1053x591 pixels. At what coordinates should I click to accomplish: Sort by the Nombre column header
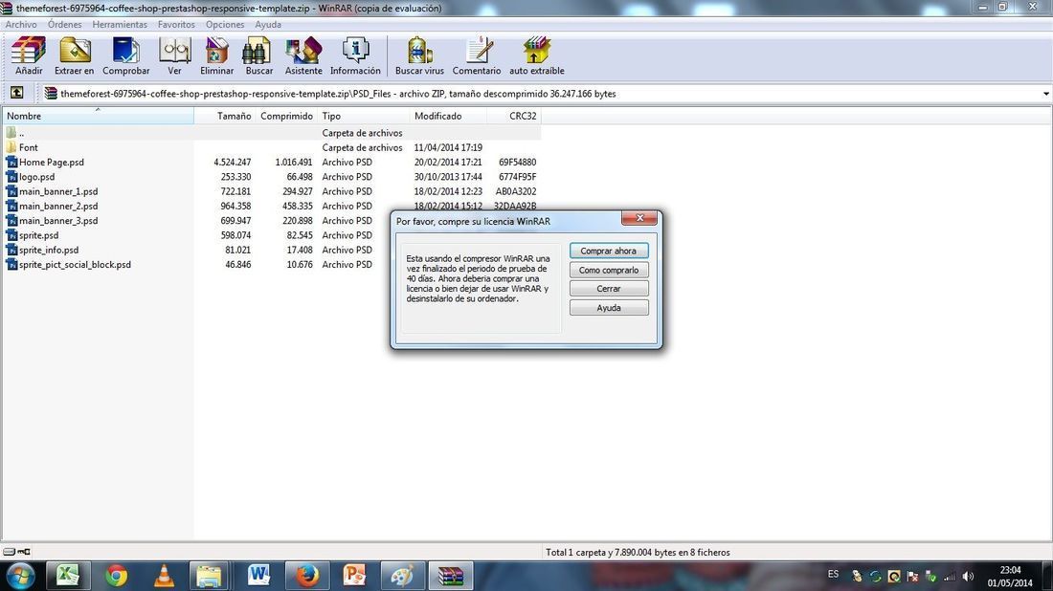point(99,116)
